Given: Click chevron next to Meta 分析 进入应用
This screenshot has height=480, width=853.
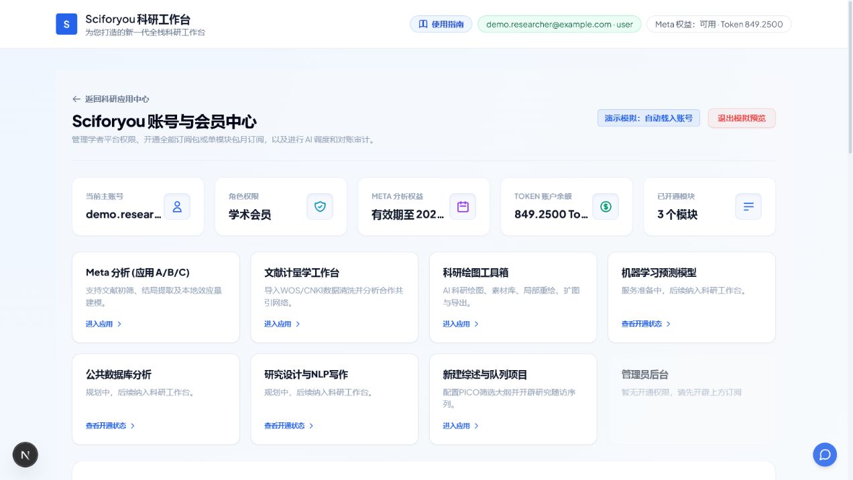Looking at the screenshot, I should click(x=119, y=324).
